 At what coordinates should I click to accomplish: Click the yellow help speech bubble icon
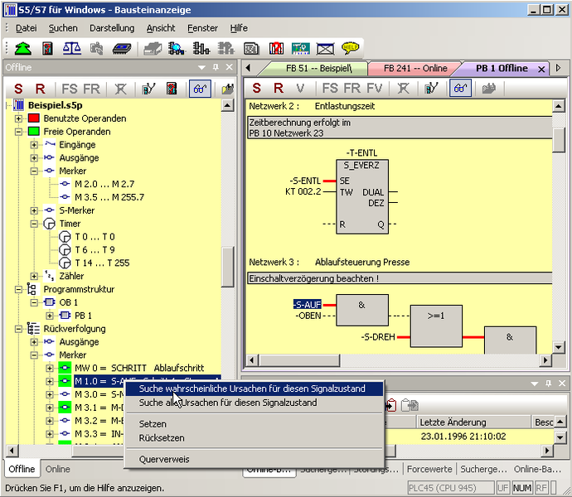coord(350,48)
